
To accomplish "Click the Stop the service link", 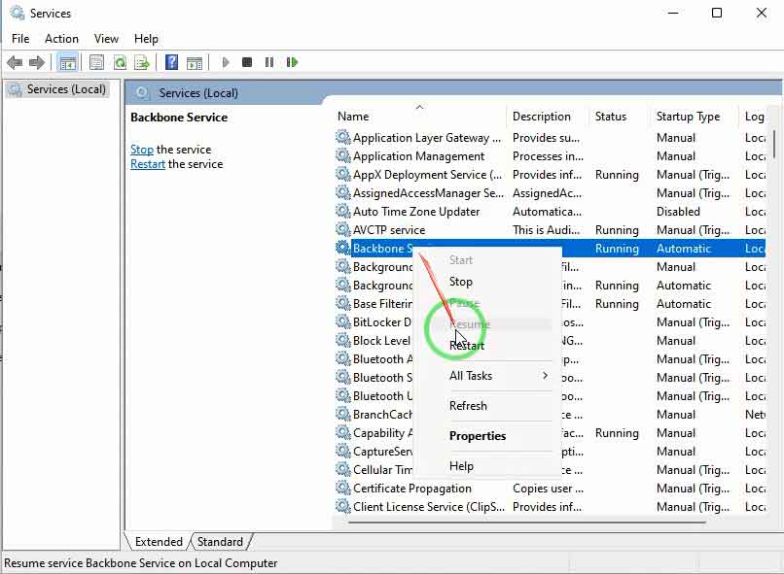I will tap(142, 150).
